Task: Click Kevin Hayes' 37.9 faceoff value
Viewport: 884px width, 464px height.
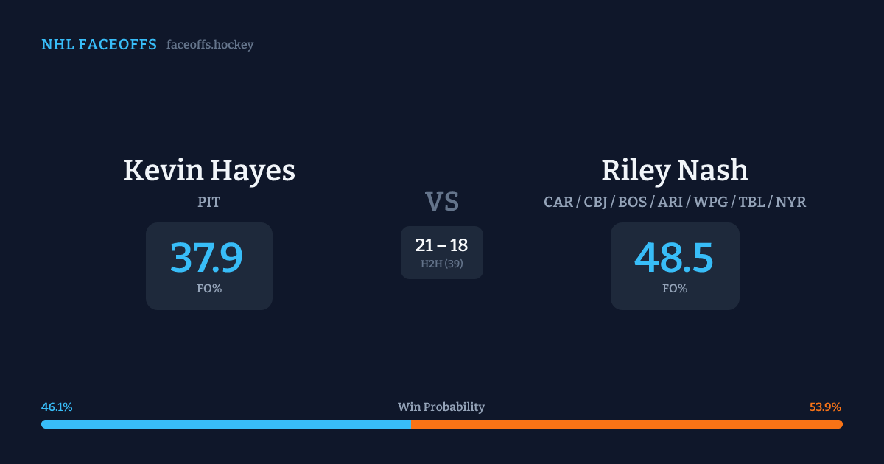Action: [206, 258]
